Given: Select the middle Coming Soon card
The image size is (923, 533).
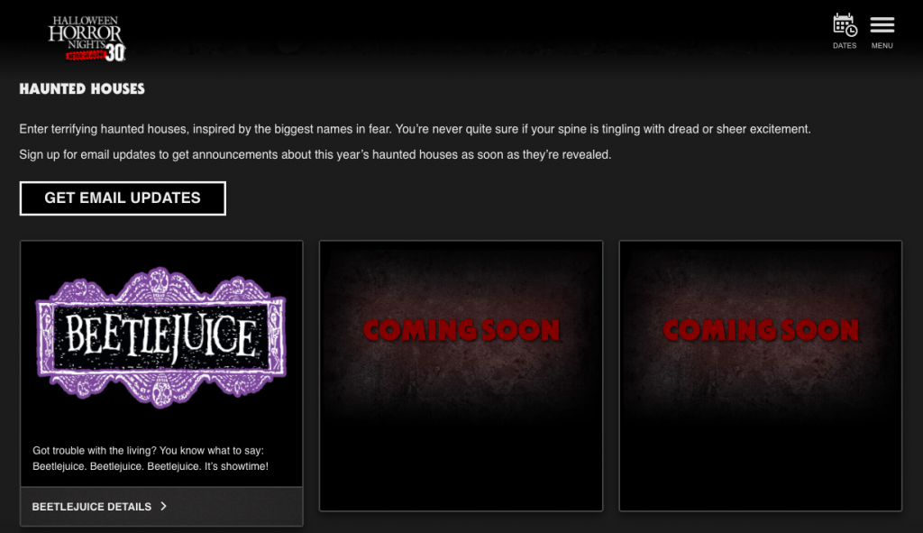Looking at the screenshot, I should [x=461, y=375].
